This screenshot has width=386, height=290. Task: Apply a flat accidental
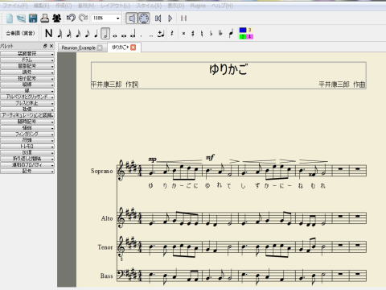click(x=211, y=34)
